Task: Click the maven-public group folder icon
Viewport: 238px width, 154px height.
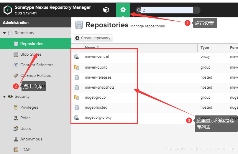Action: (77, 67)
